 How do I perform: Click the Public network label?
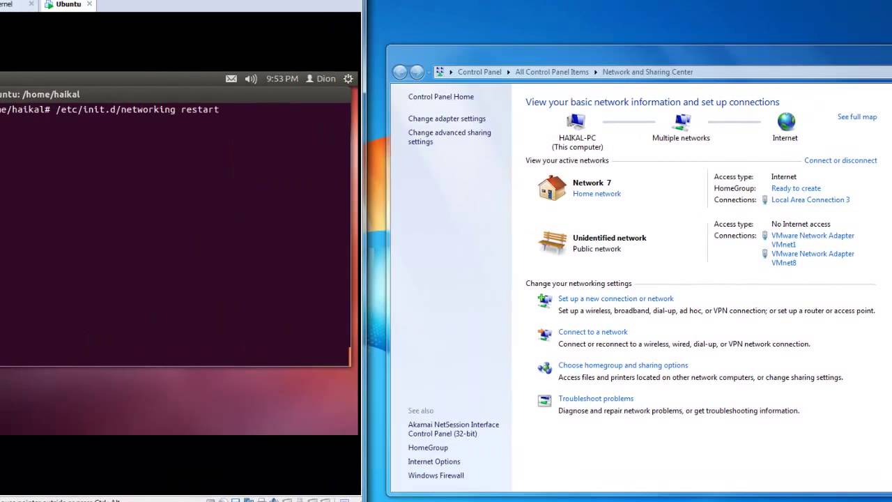(597, 249)
